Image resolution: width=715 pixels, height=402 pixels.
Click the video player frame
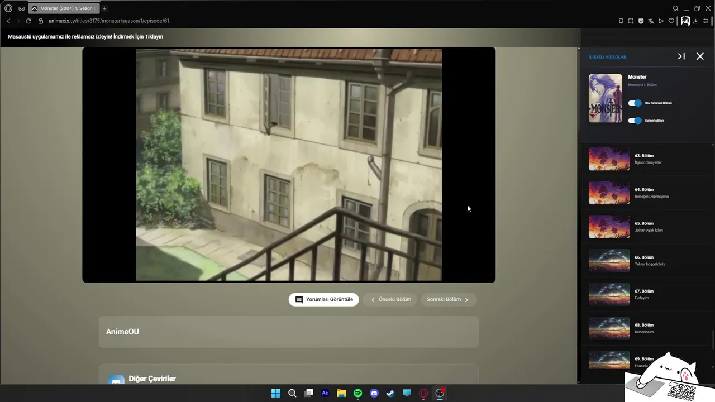click(x=289, y=165)
